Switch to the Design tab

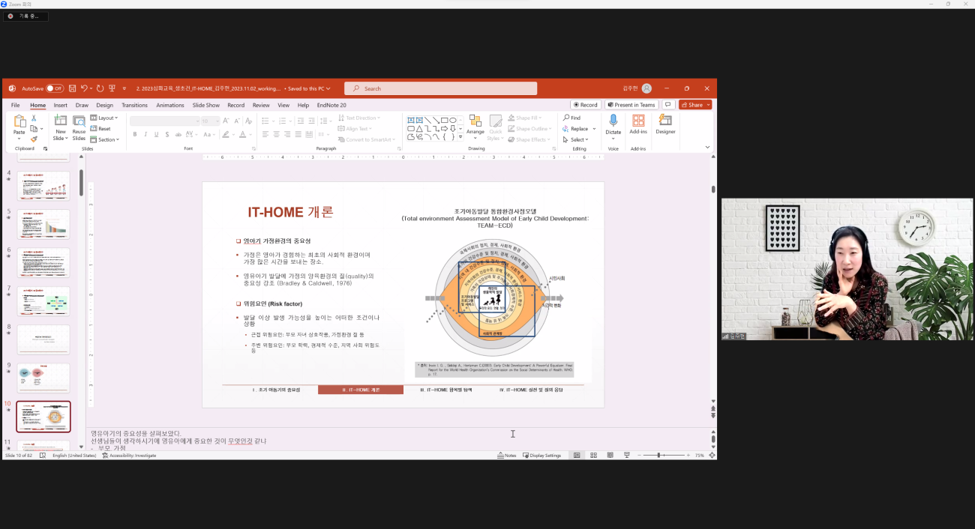pyautogui.click(x=104, y=105)
